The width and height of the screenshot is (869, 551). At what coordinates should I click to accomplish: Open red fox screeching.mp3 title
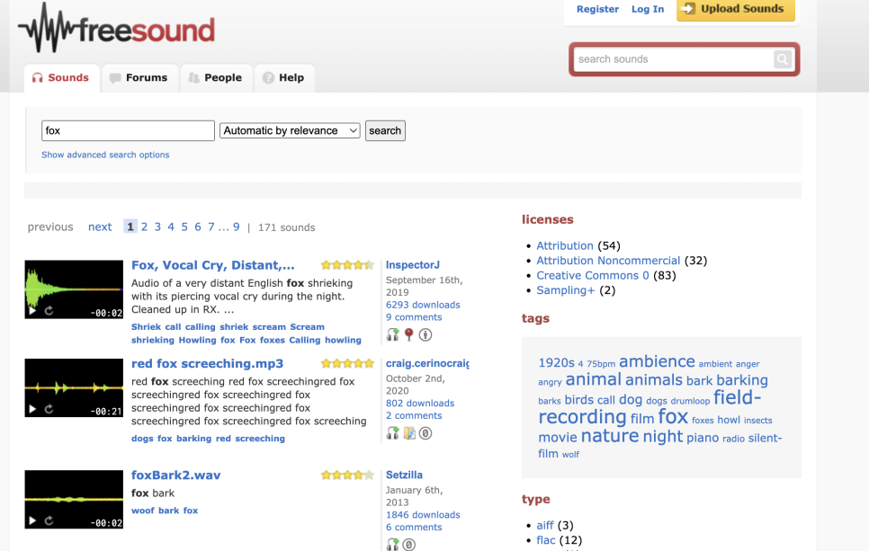[x=207, y=364]
